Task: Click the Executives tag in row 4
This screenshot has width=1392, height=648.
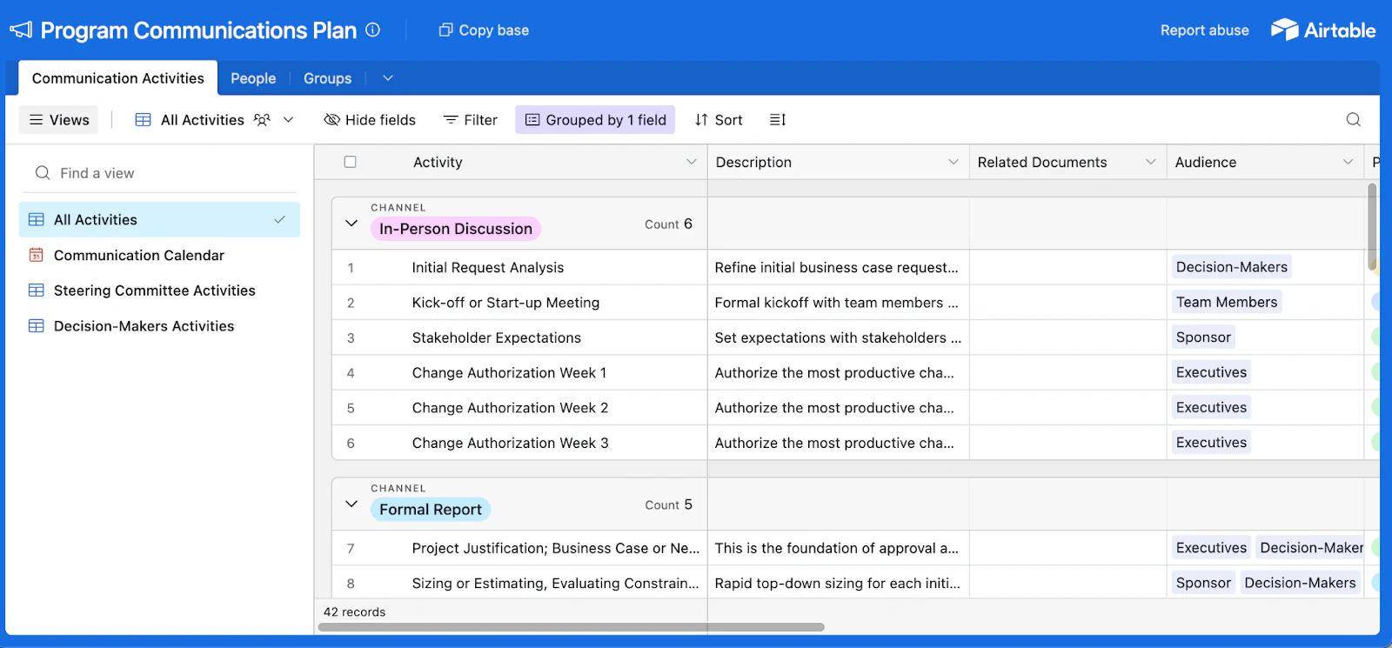Action: pos(1211,372)
